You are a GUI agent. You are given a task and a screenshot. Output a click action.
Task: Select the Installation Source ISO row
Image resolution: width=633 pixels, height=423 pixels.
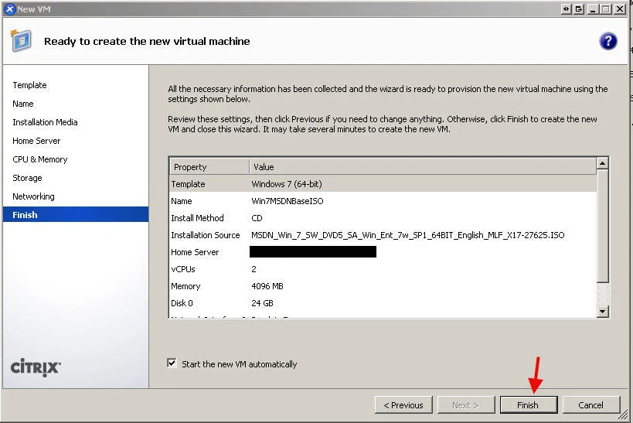383,235
